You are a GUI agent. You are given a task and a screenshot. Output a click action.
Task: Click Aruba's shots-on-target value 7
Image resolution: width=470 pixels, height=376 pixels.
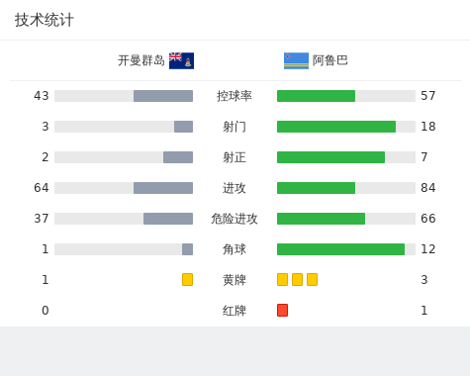coord(424,157)
